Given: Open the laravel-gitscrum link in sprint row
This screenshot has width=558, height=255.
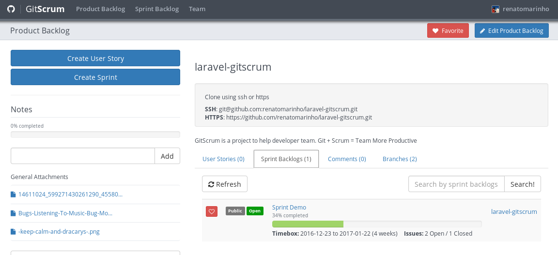Looking at the screenshot, I should 514,211.
